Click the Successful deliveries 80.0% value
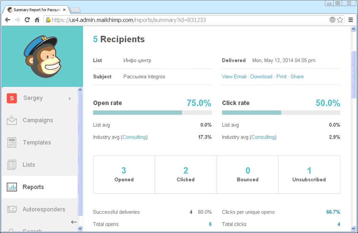Image resolution: width=358 pixels, height=233 pixels. pyautogui.click(x=205, y=212)
